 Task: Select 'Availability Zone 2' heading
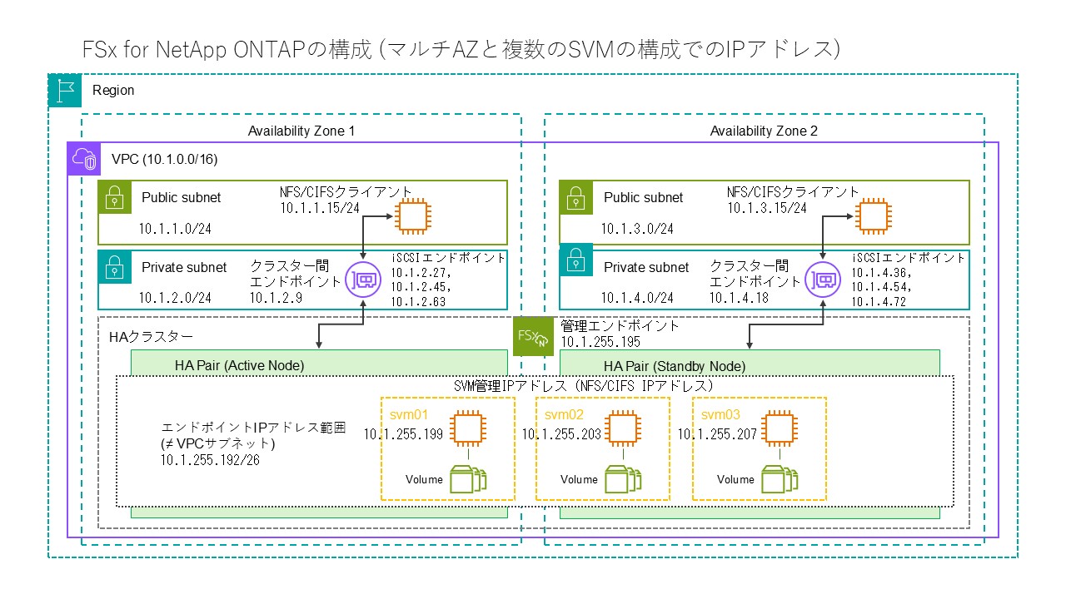click(764, 131)
